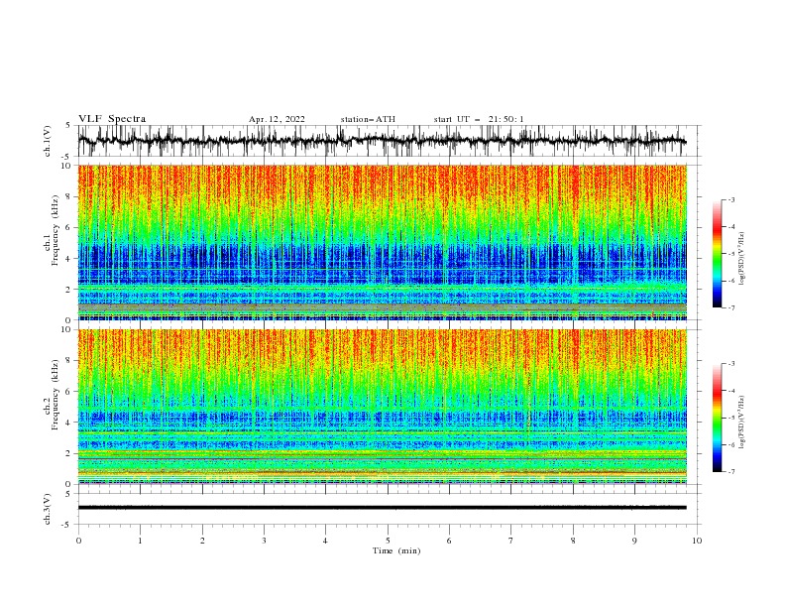The width and height of the screenshot is (785, 607).
Task: Click the ch.1 spectrogram panel
Action: pos(382,242)
